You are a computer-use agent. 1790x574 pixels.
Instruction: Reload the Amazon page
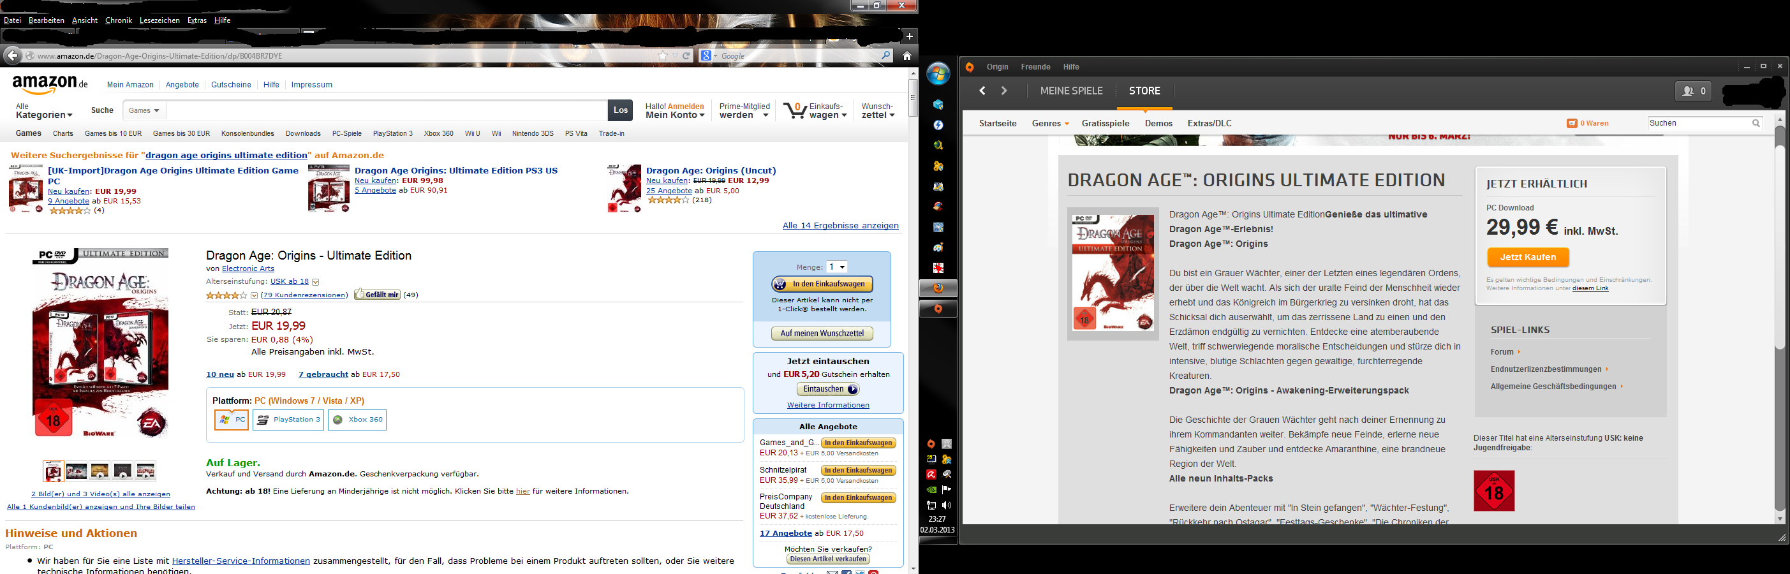pyautogui.click(x=686, y=55)
